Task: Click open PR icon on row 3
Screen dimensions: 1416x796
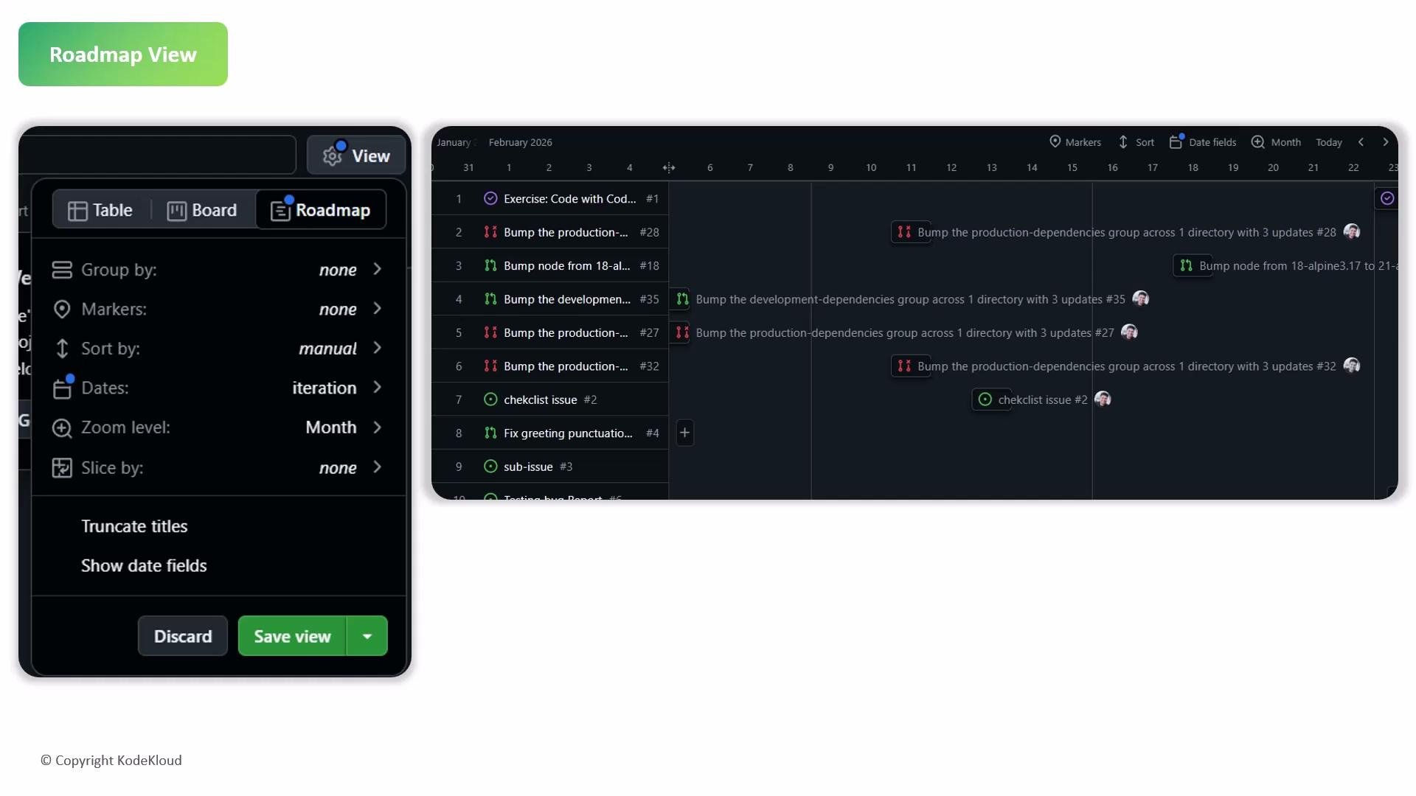Action: pyautogui.click(x=490, y=265)
